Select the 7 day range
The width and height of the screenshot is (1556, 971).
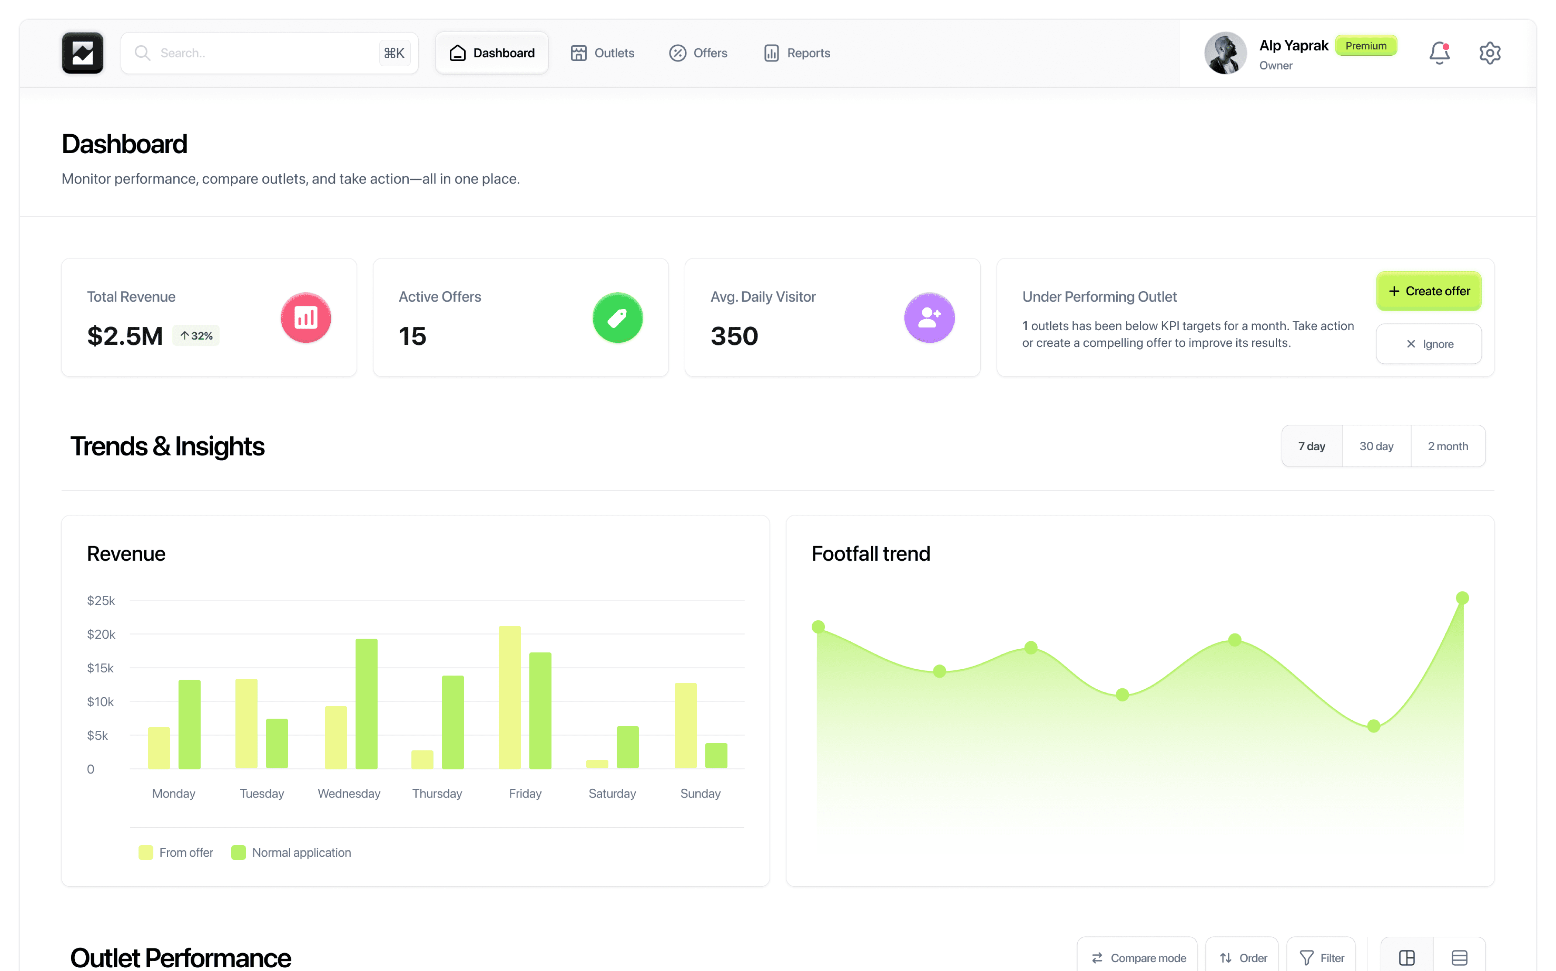1311,446
